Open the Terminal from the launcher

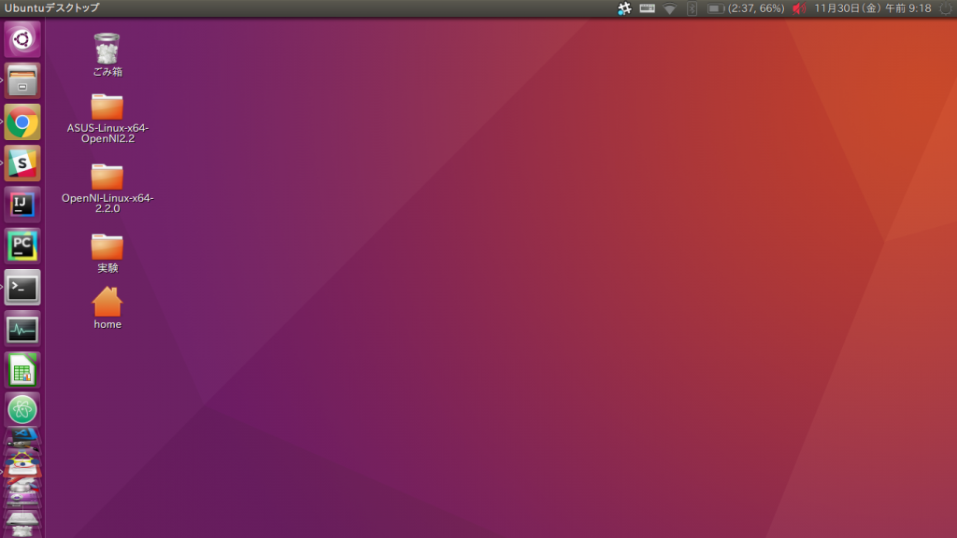click(x=22, y=288)
